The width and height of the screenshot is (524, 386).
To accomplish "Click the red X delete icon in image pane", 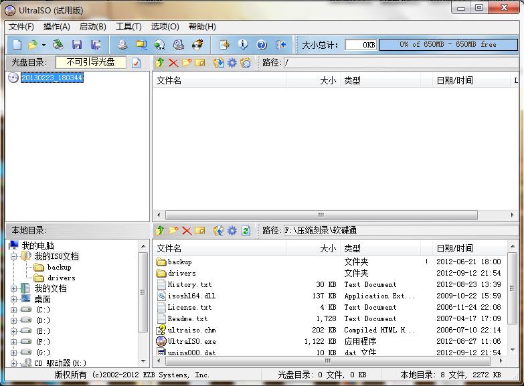I will point(173,63).
